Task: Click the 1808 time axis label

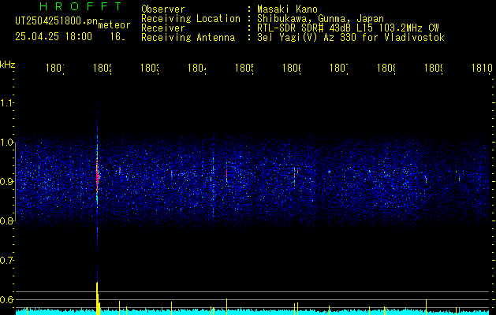Action: (386, 68)
